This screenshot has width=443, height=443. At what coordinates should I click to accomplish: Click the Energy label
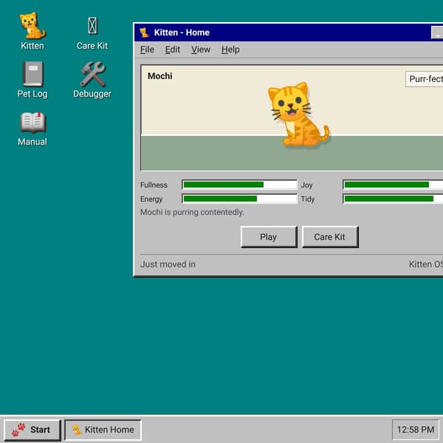(151, 199)
